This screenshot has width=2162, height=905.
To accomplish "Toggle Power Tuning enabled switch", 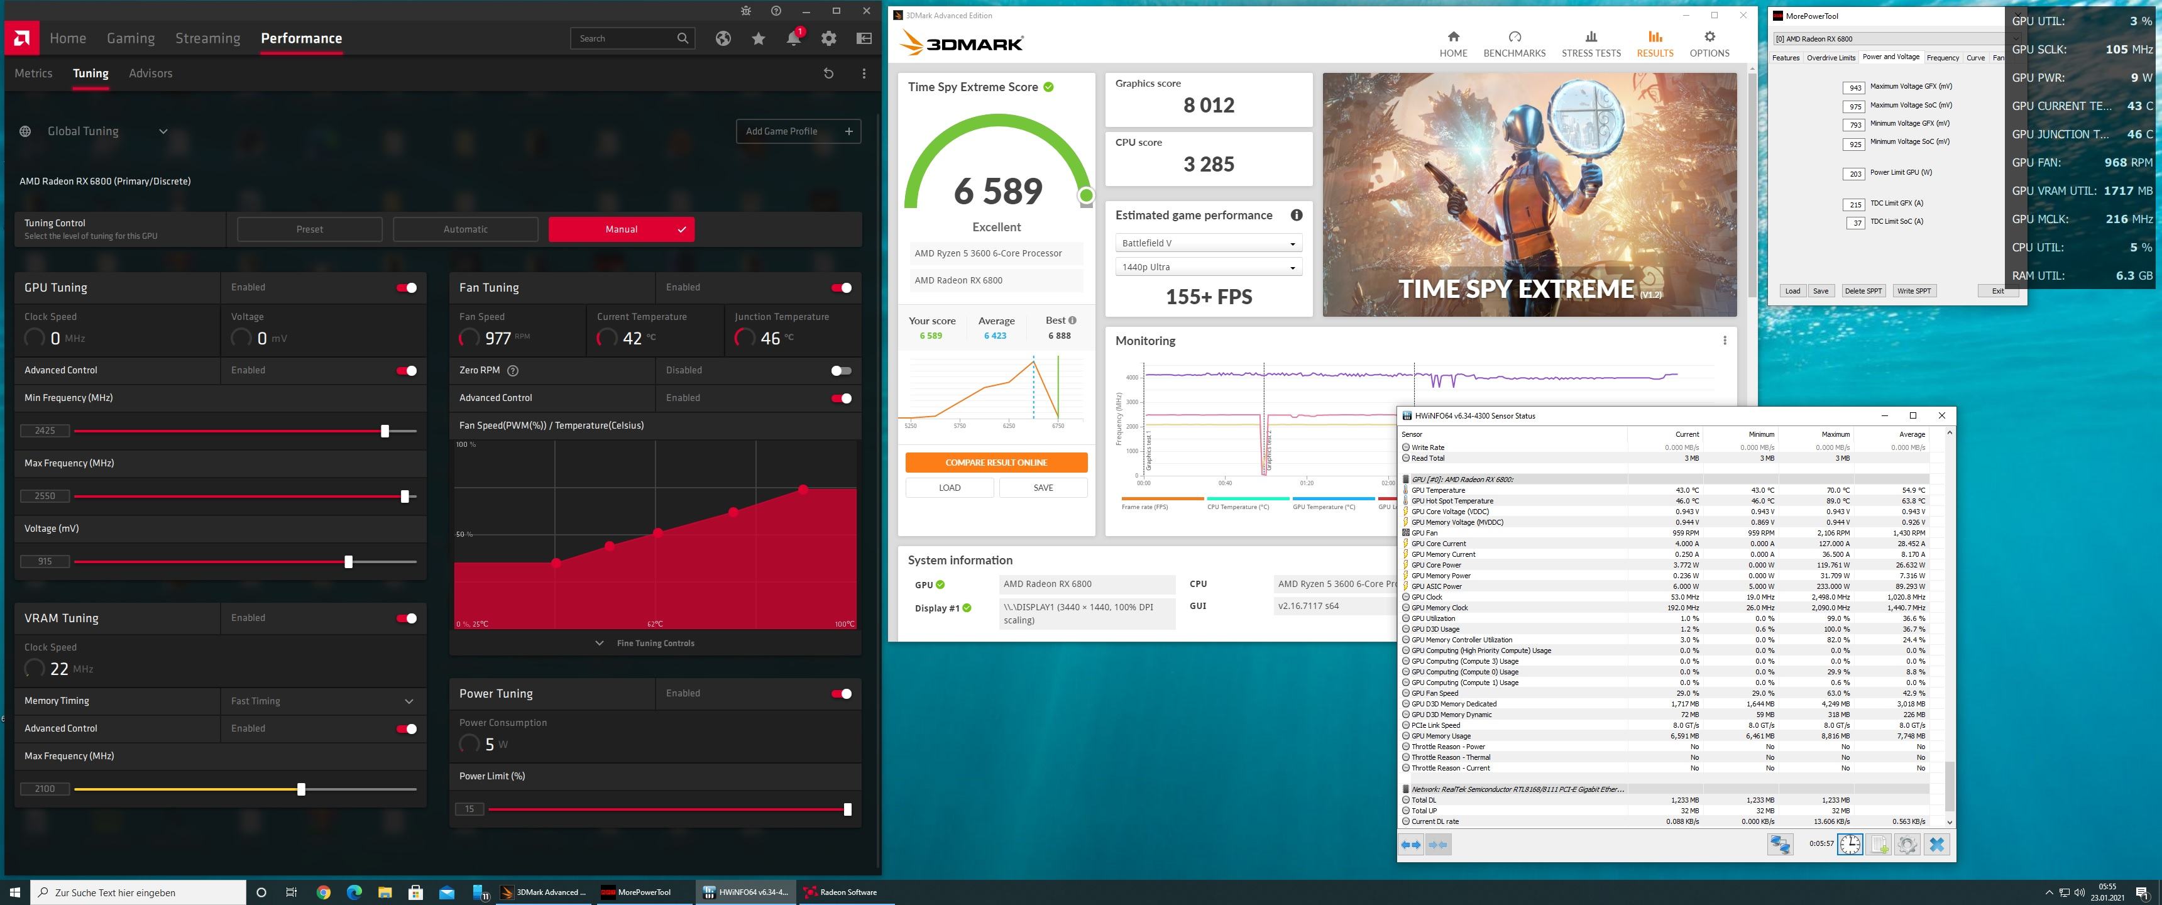I will (x=842, y=693).
